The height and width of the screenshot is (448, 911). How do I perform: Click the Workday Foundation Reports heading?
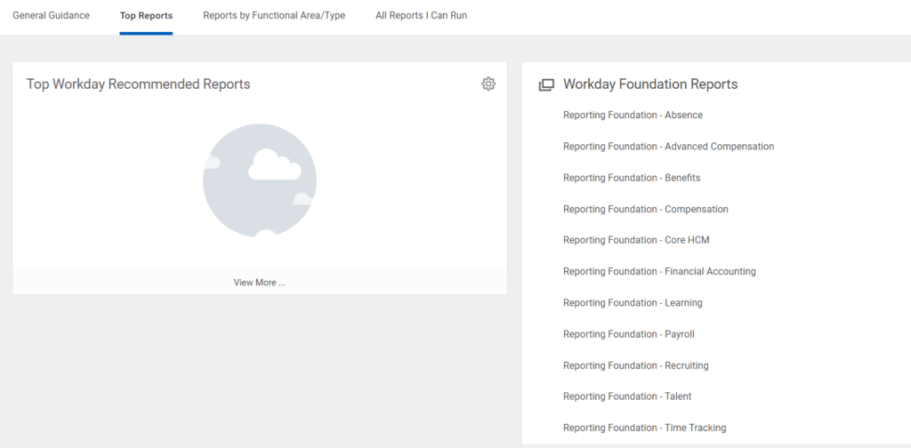click(x=650, y=84)
